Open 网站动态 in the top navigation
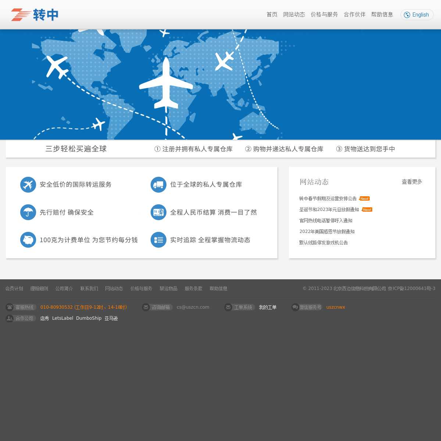This screenshot has height=441, width=441. (294, 14)
